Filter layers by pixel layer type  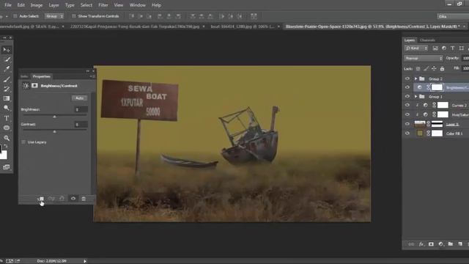(x=435, y=48)
